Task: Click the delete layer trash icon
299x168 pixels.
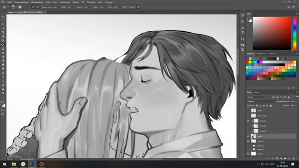Action: [x=293, y=159]
